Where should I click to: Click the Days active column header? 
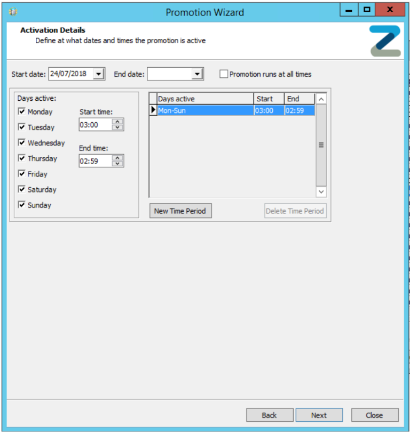pyautogui.click(x=205, y=99)
